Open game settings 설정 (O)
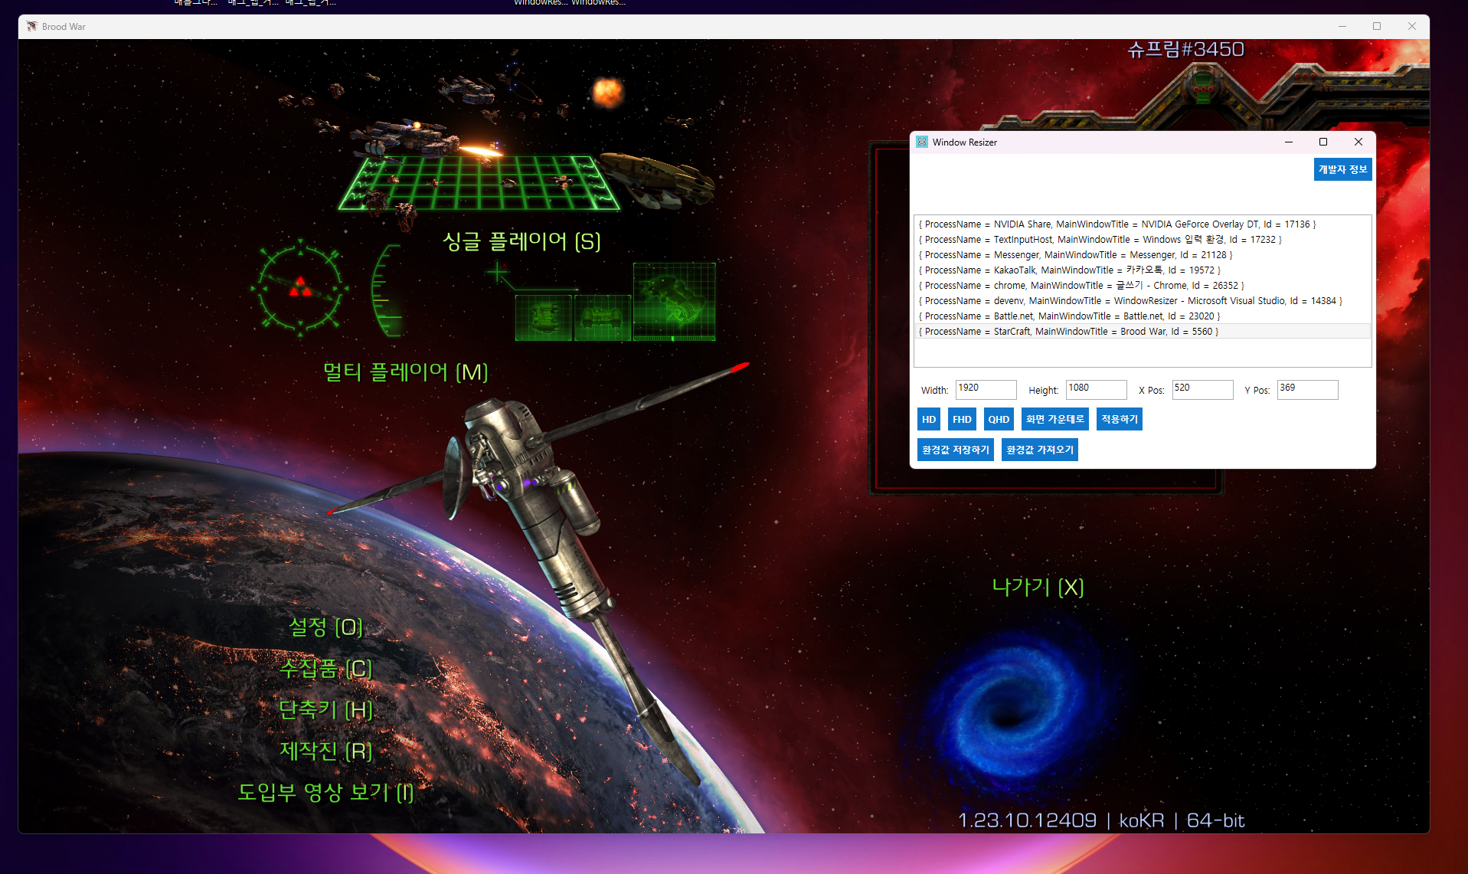This screenshot has height=874, width=1468. coord(325,627)
